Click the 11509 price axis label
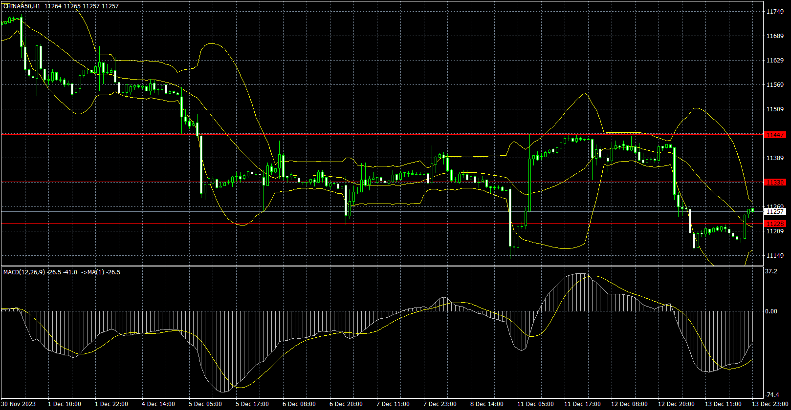 [x=775, y=109]
